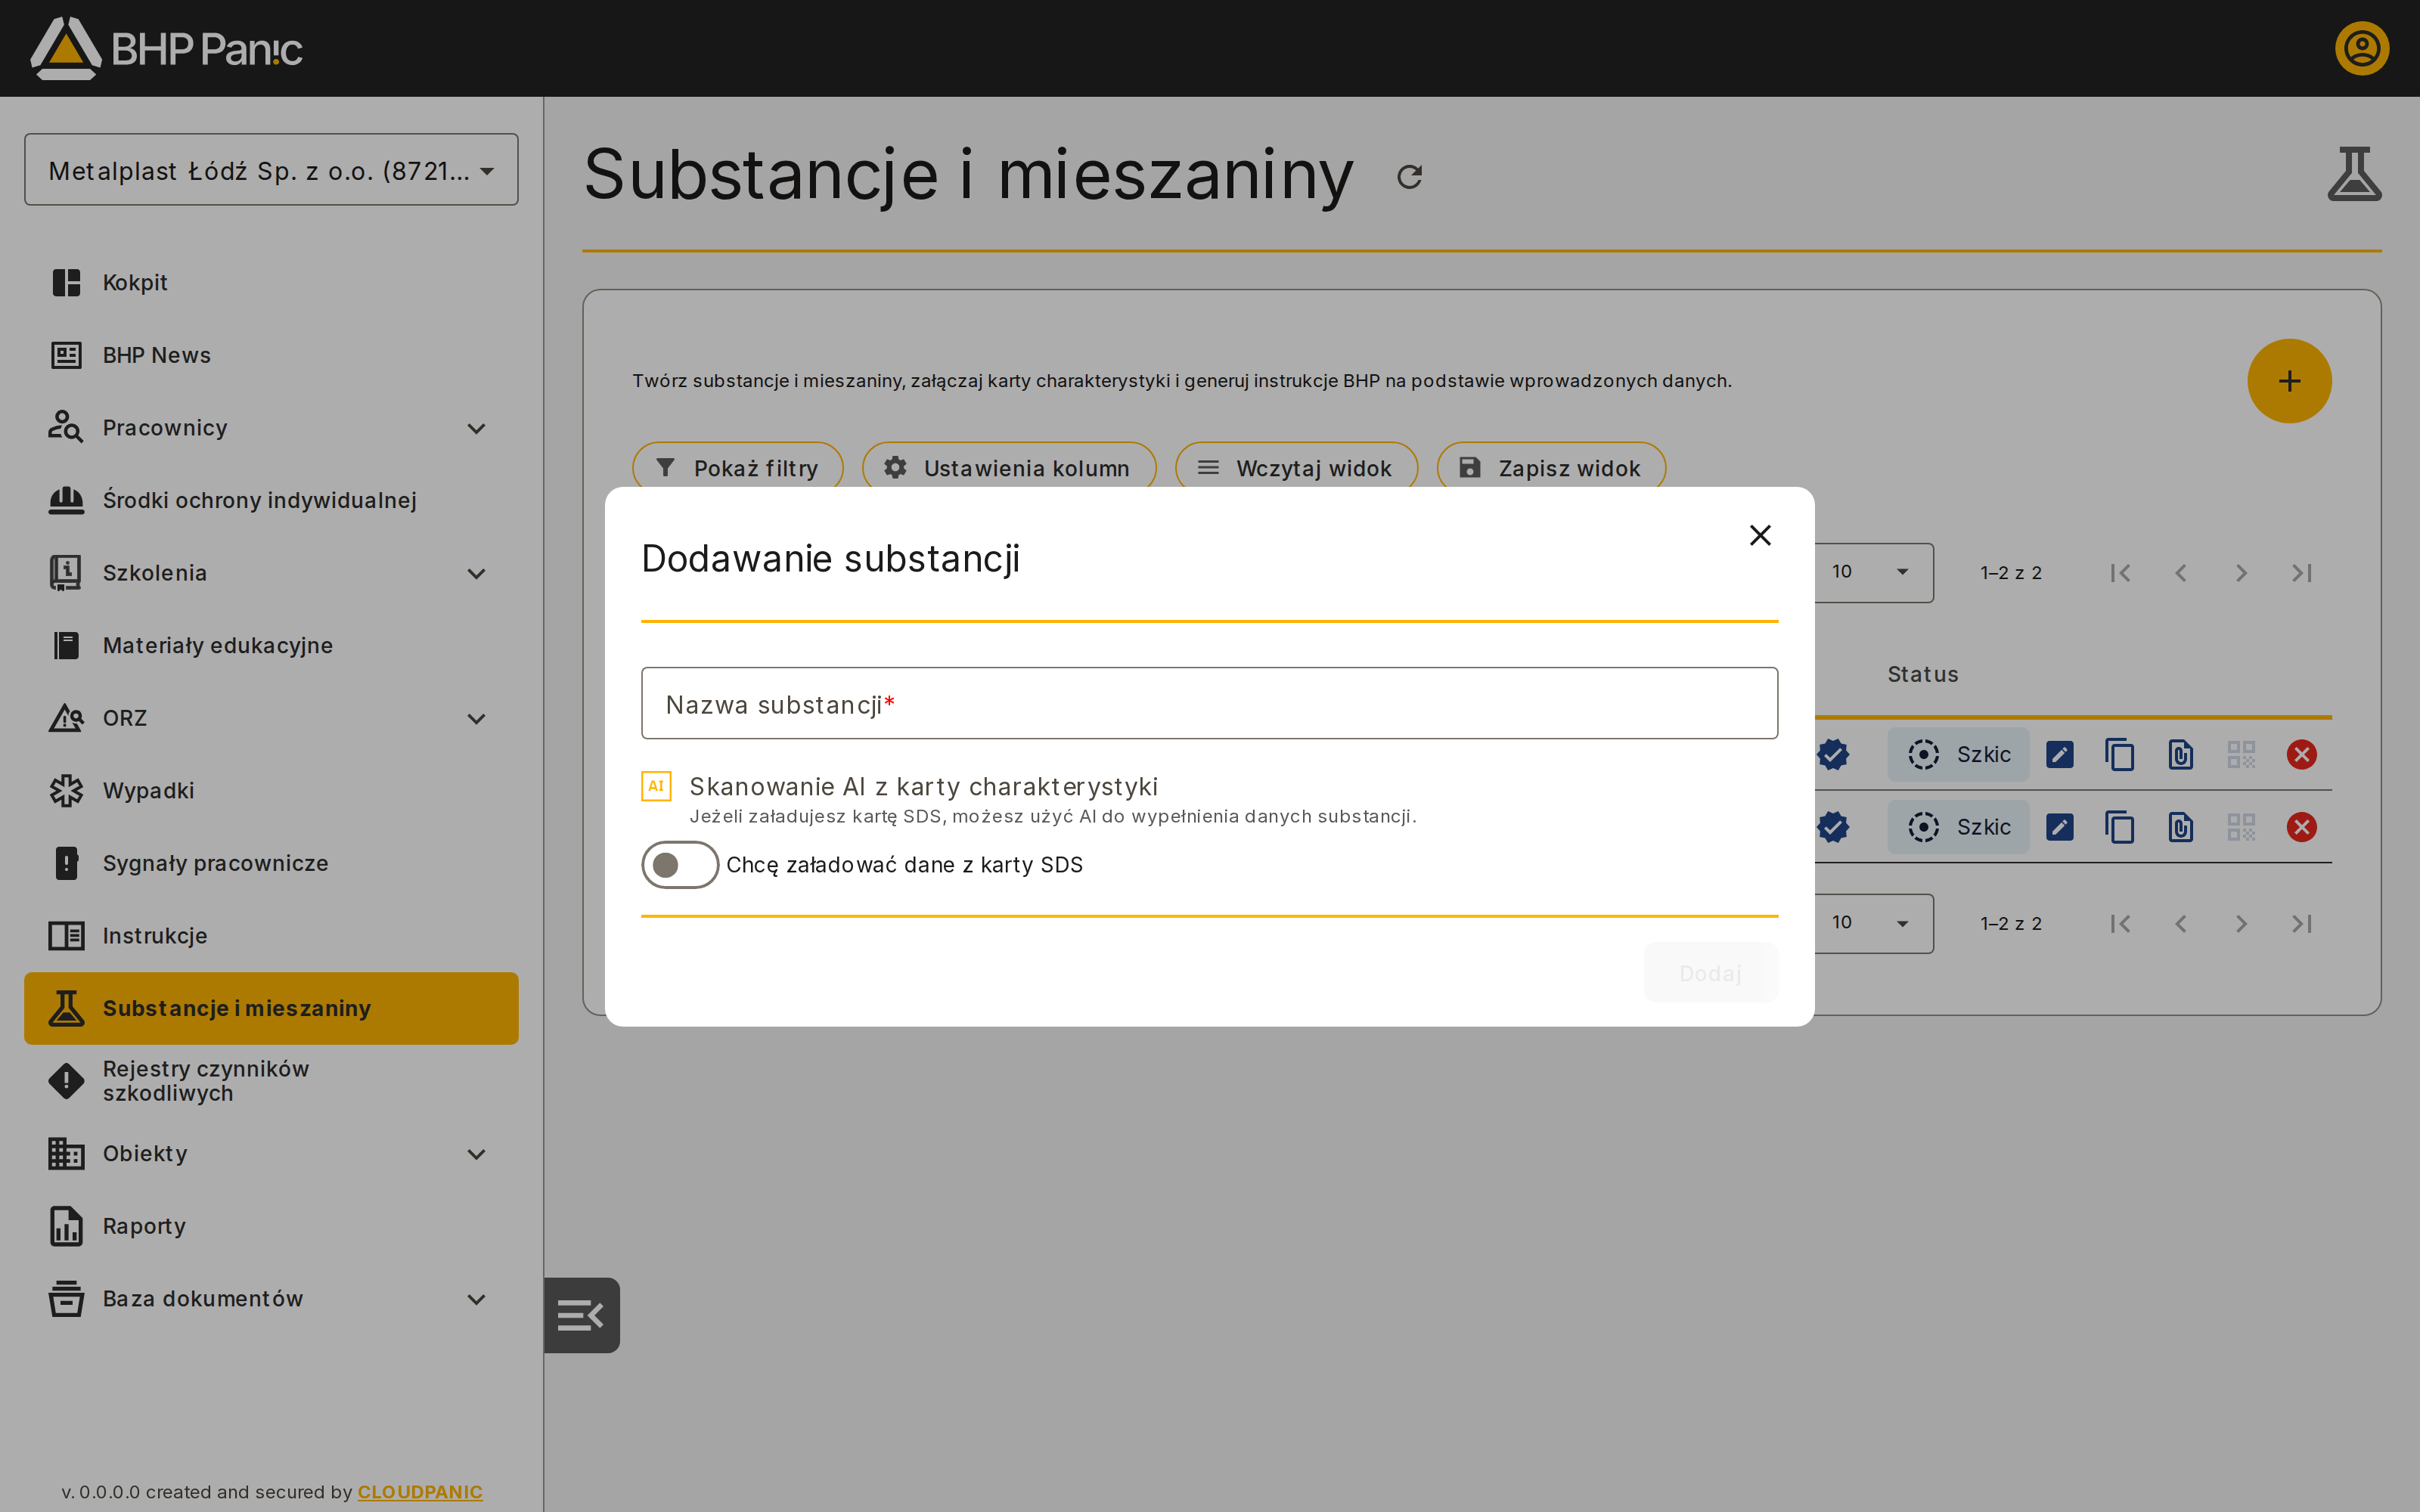This screenshot has width=2420, height=1512.
Task: Collapse the sidebar with the menu toggle
Action: tap(581, 1315)
